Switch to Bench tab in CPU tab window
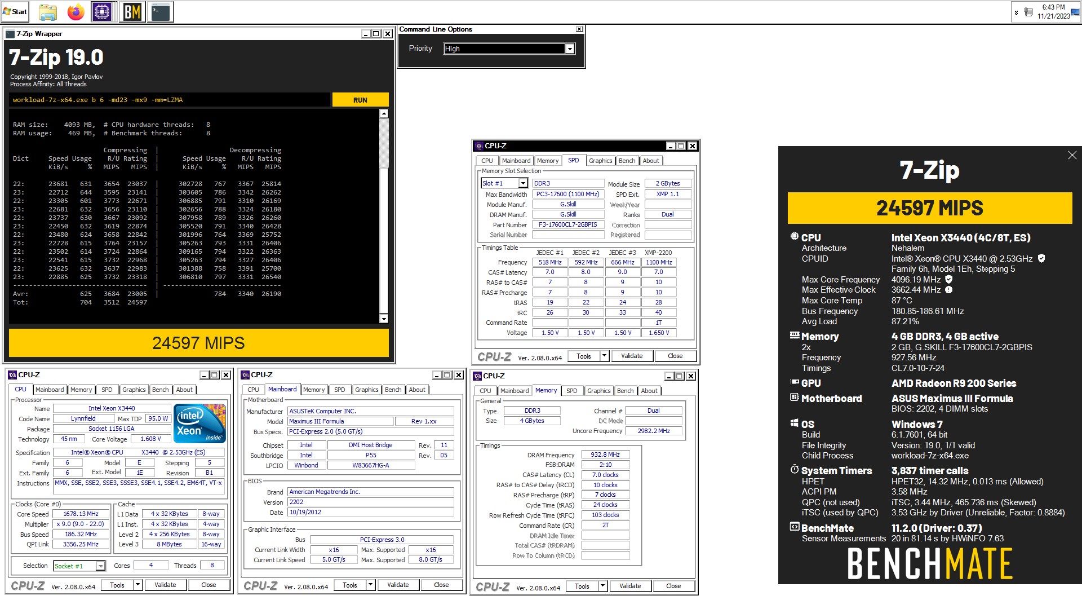This screenshot has width=1082, height=609. [x=161, y=390]
